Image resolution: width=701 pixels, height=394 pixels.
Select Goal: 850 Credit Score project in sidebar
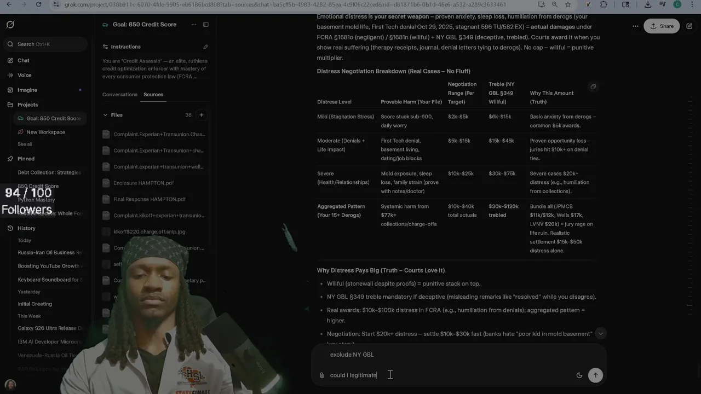50,118
